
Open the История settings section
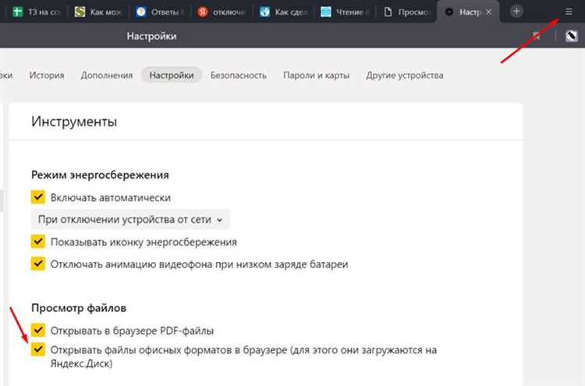click(47, 75)
